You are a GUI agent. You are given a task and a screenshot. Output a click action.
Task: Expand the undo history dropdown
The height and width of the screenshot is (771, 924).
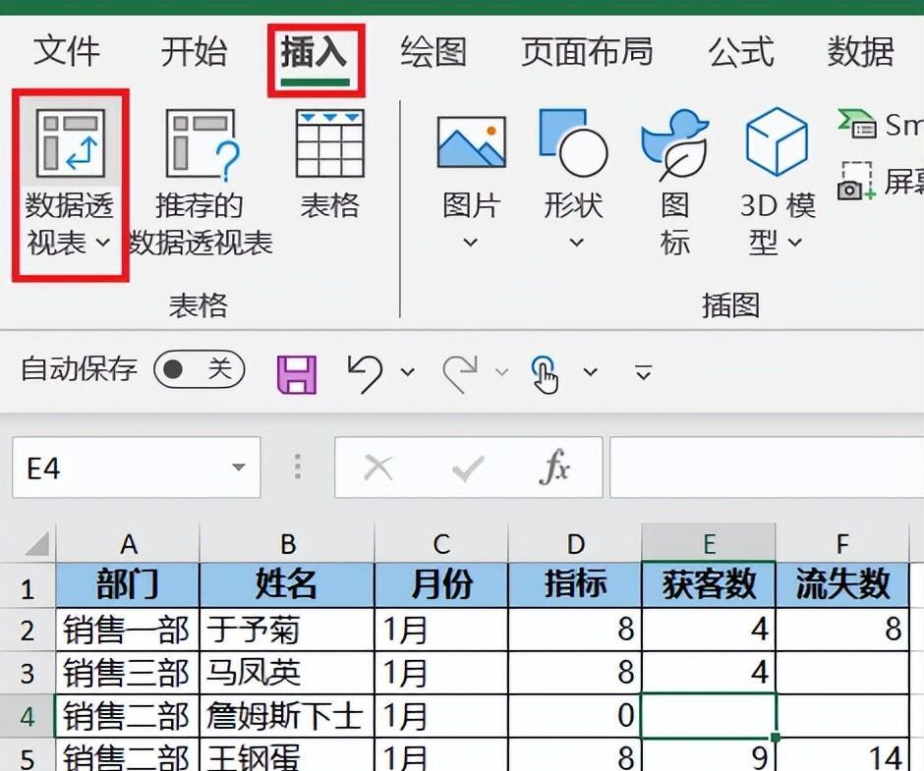(x=408, y=371)
